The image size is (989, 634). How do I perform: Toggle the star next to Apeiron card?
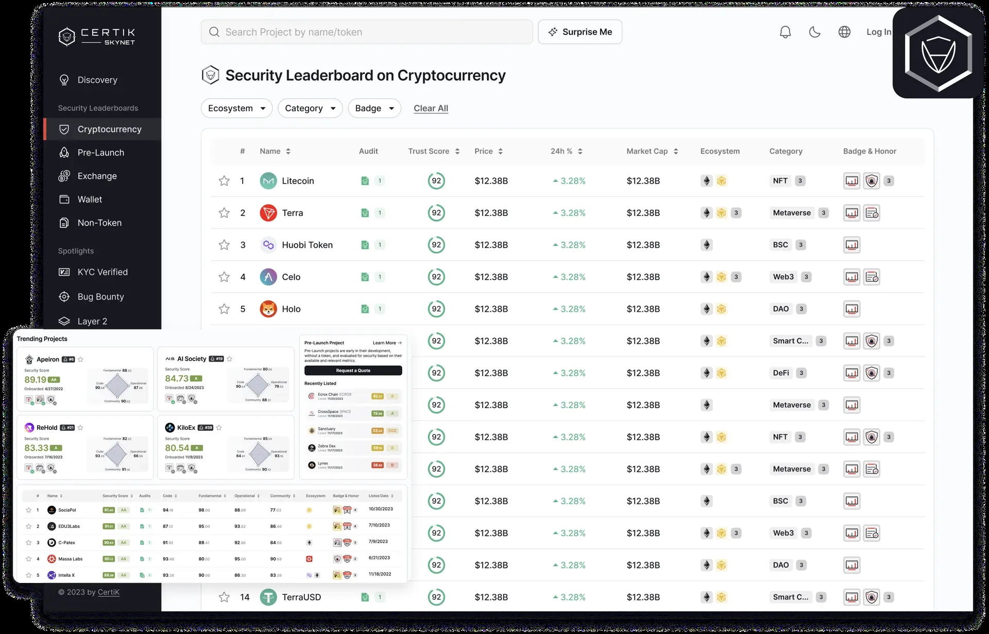point(80,359)
